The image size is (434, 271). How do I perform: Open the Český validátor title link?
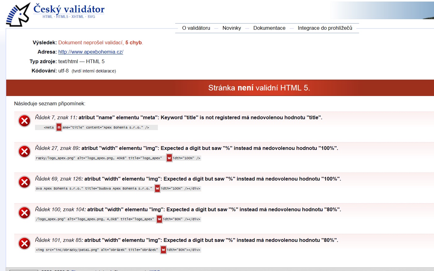69,9
